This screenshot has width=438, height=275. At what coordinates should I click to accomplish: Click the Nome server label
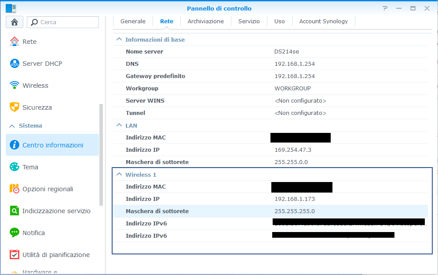[144, 52]
